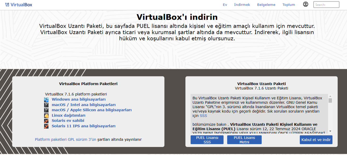Click the Solaris 11 IPS icon
This screenshot has height=155, width=347.
46,126
